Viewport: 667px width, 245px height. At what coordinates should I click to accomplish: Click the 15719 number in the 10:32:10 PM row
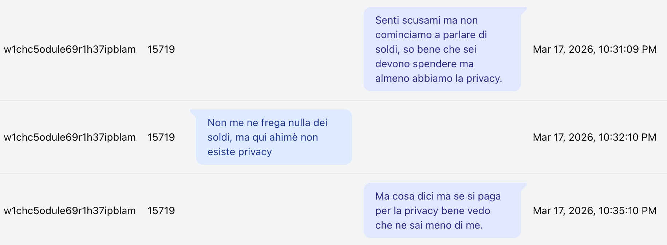[x=161, y=137]
